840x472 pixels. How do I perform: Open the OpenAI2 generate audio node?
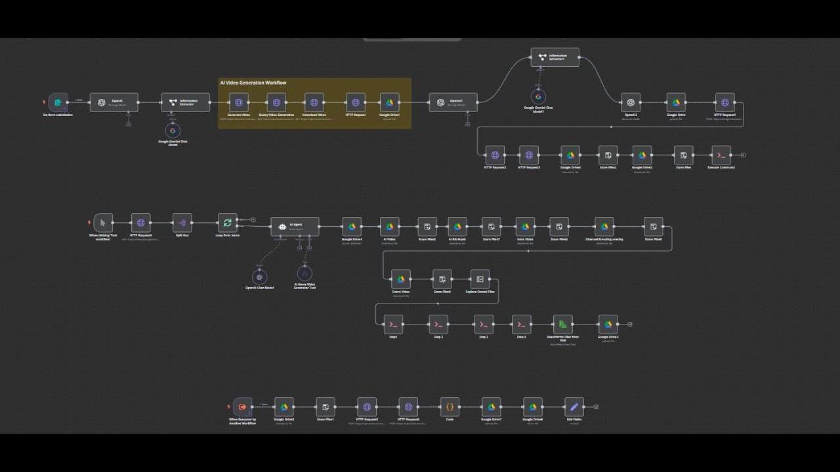tap(630, 102)
